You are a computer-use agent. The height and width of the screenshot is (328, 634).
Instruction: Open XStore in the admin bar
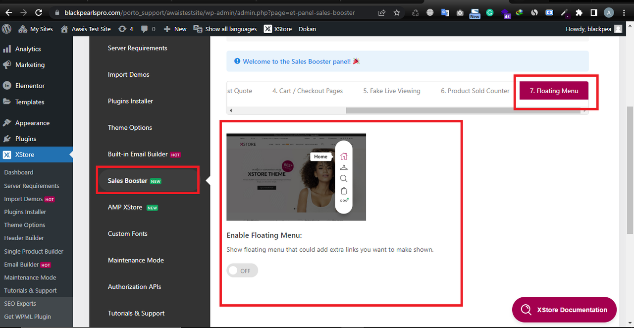coord(278,29)
